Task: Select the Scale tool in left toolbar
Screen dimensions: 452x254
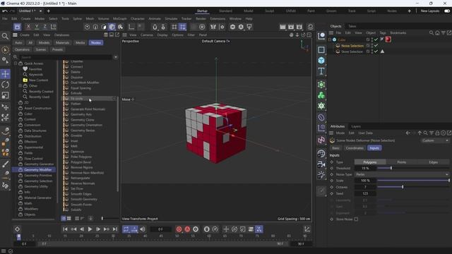Action: [5, 95]
